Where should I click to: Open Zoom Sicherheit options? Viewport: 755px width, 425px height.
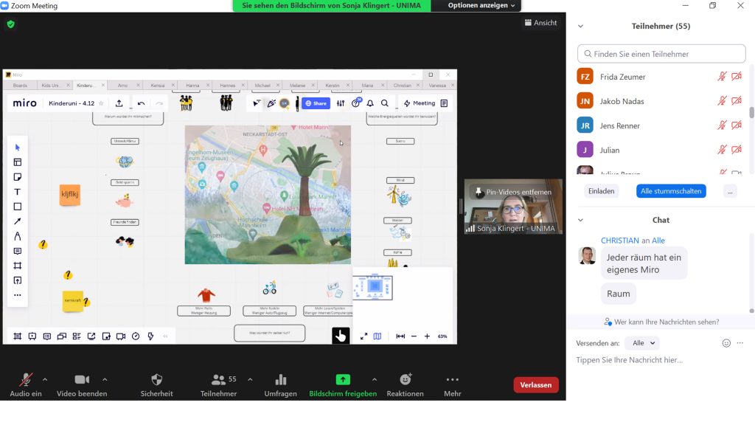click(156, 385)
